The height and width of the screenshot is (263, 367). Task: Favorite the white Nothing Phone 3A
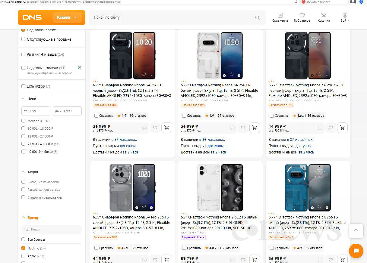243,128
